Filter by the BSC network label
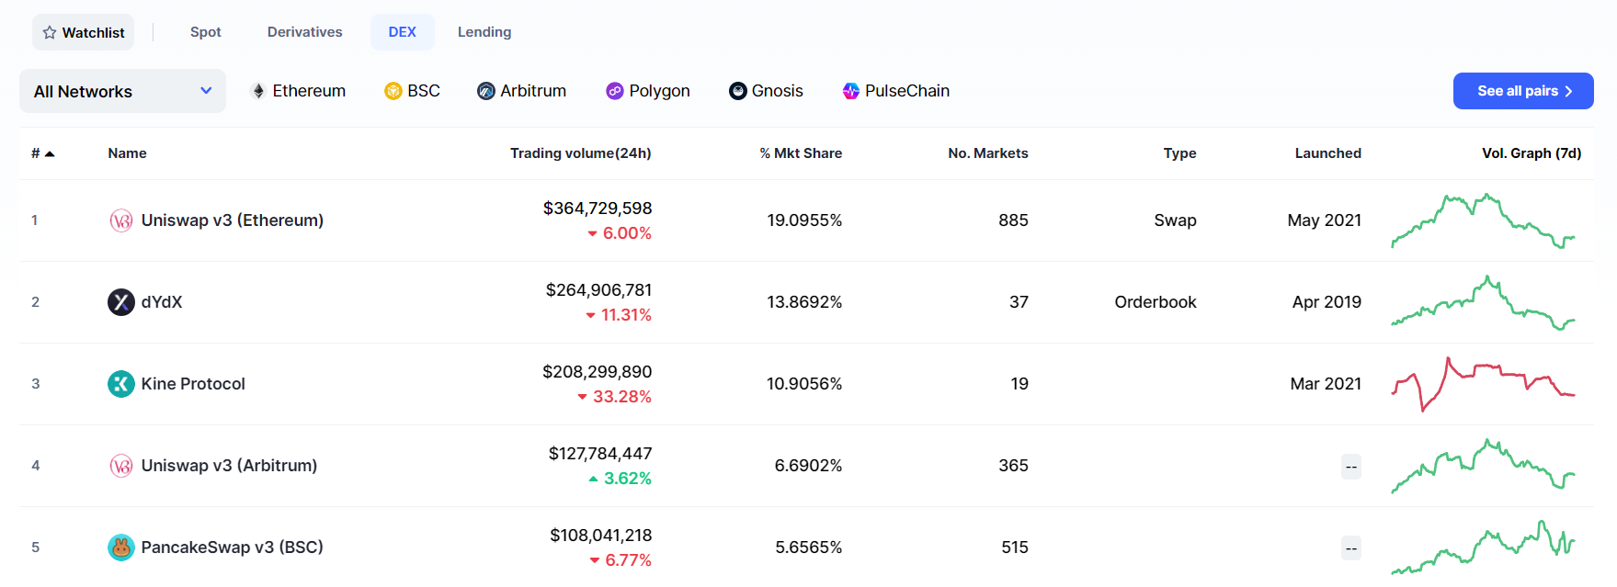 (x=424, y=91)
